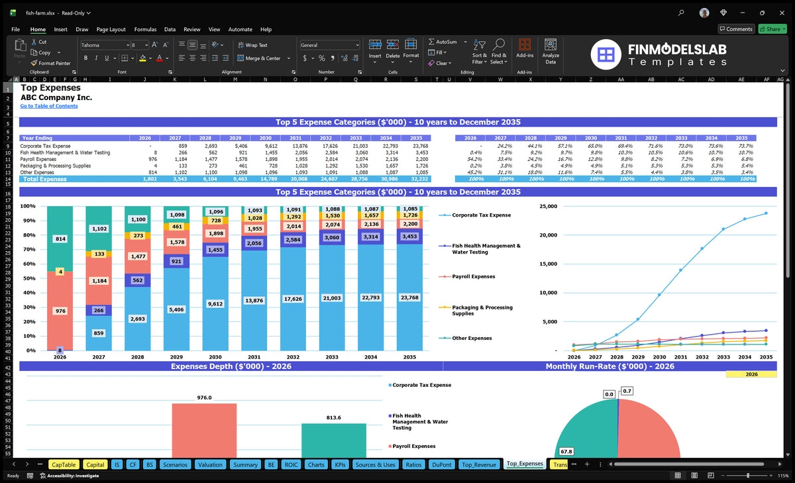Switch to the Top_Revenue sheet tab
Image resolution: width=795 pixels, height=483 pixels.
click(x=479, y=464)
